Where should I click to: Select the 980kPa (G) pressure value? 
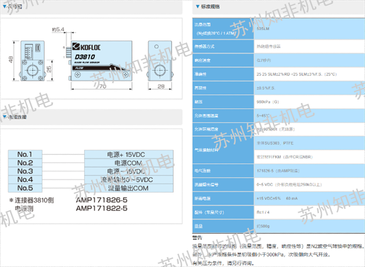[x=267, y=102]
